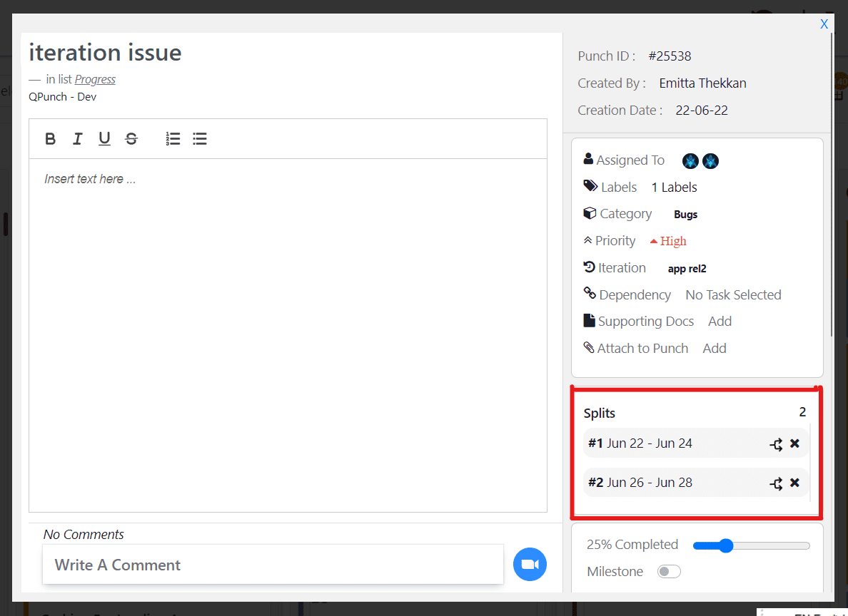The width and height of the screenshot is (848, 616).
Task: Adjust the 25% completion slider
Action: (726, 545)
